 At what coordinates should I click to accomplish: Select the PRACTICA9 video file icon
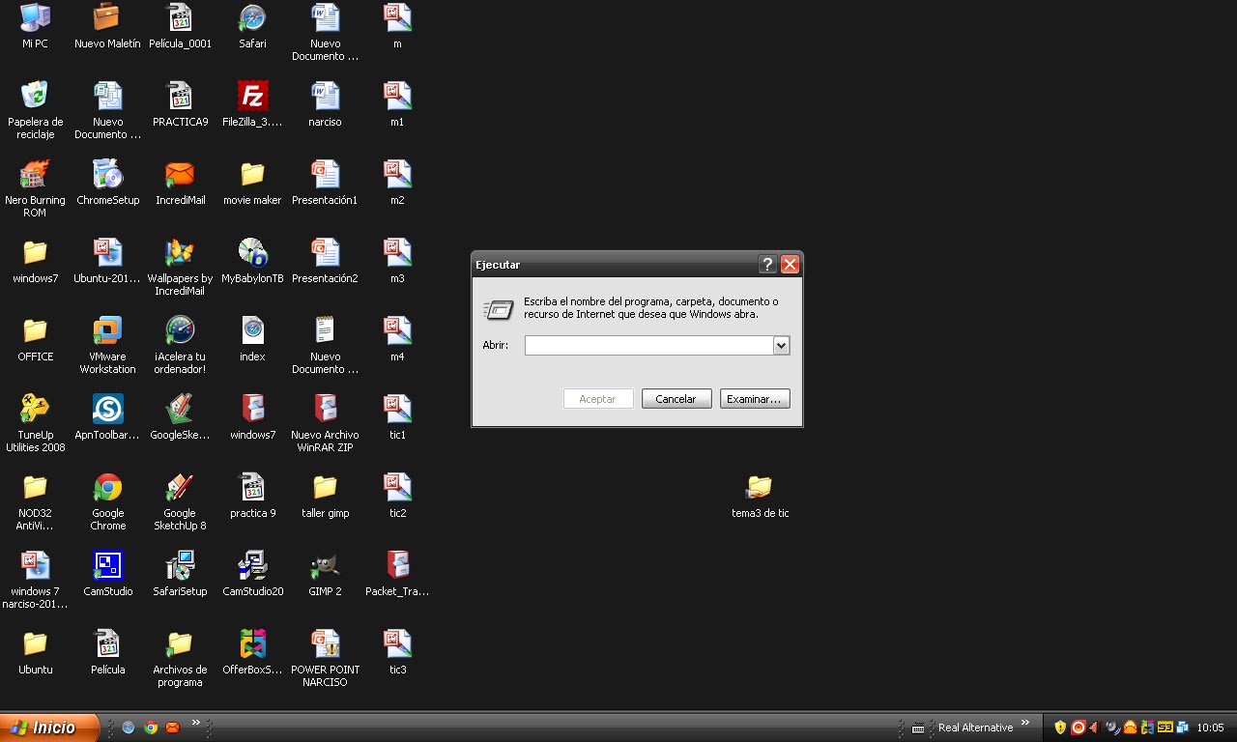[180, 103]
